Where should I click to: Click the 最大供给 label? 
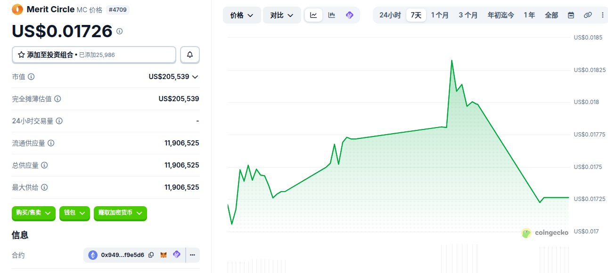point(25,187)
